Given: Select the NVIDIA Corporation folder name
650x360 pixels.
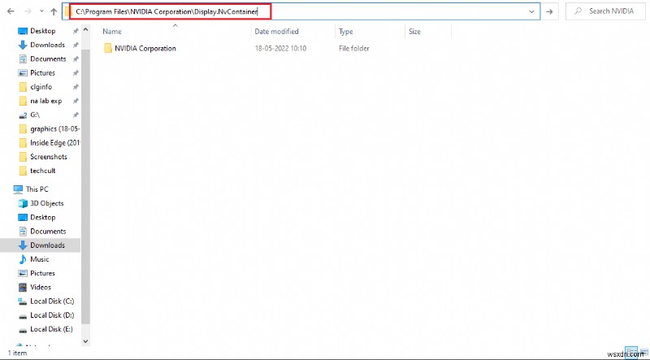Looking at the screenshot, I should pos(145,49).
